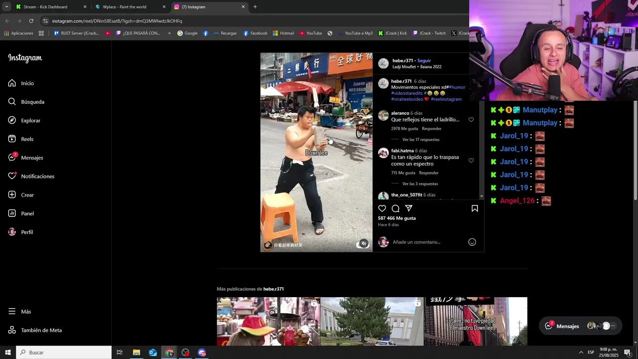This screenshot has width=638, height=359.
Task: View 587 466 Me gusta likes list
Action: pos(397,218)
